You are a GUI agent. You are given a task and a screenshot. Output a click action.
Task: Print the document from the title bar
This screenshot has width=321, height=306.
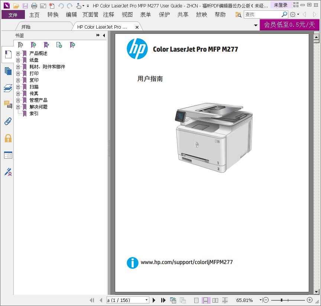[34, 6]
